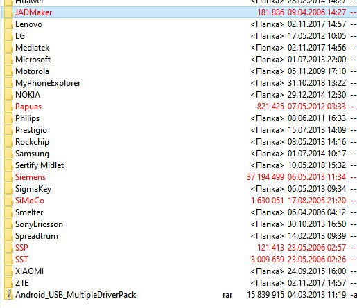The height and width of the screenshot is (308, 357).
Task: Select the red SST name
Action: coord(21,260)
